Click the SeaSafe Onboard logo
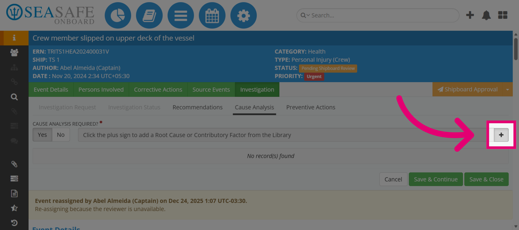The image size is (519, 230). tap(50, 14)
